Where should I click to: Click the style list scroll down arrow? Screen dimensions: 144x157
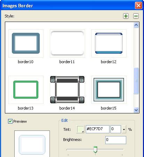click(136, 110)
